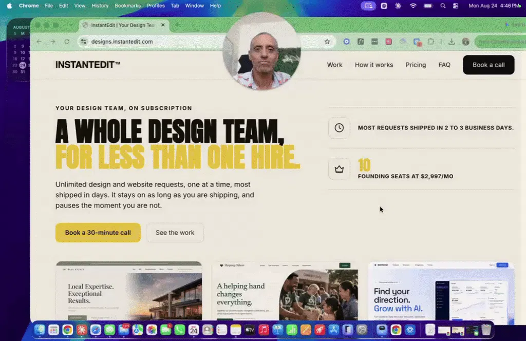Image resolution: width=526 pixels, height=341 pixels.
Task: Open Calendar in the dock
Action: coord(194,330)
